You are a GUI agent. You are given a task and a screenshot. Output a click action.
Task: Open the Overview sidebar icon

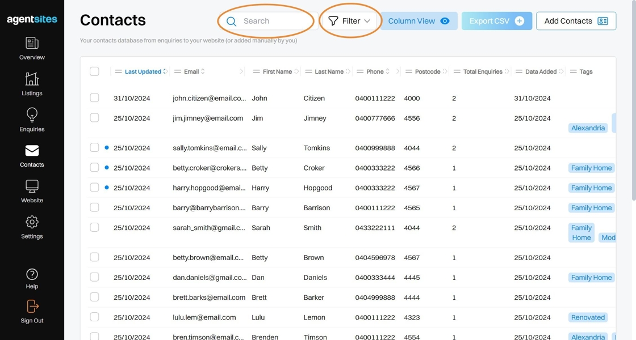(32, 43)
